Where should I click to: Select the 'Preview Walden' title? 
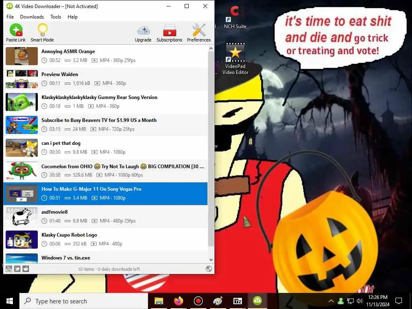pos(60,74)
